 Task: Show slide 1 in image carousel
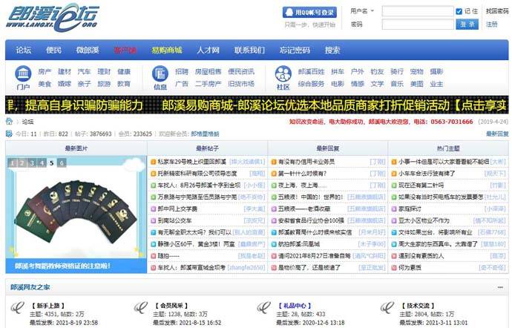(12, 163)
